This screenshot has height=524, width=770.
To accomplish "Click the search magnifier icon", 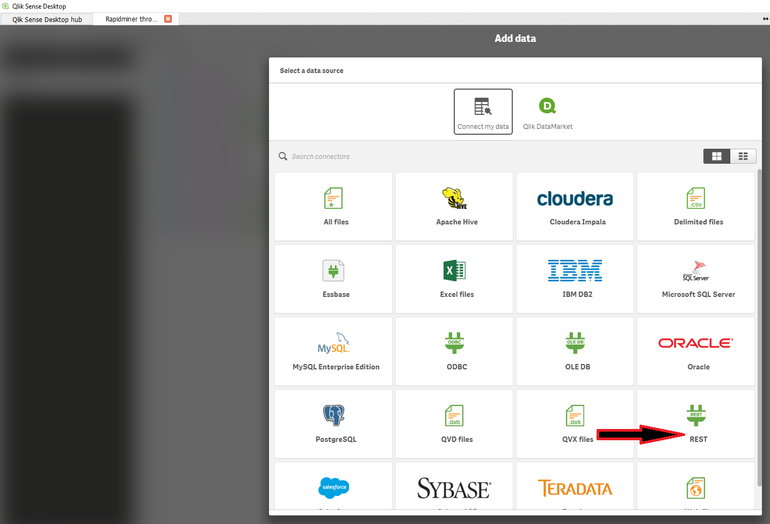I will coord(283,156).
